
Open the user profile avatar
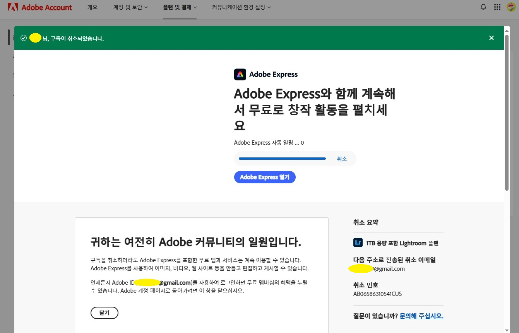point(511,7)
